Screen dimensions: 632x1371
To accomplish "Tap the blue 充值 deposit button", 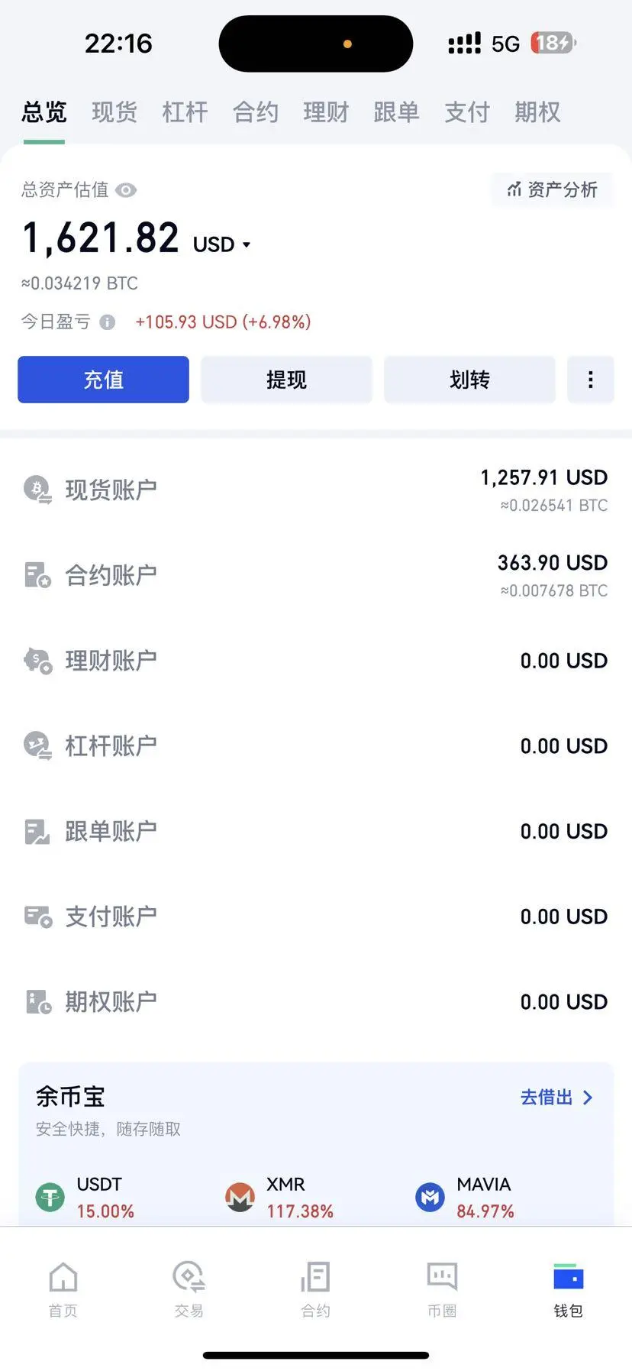I will tap(103, 380).
